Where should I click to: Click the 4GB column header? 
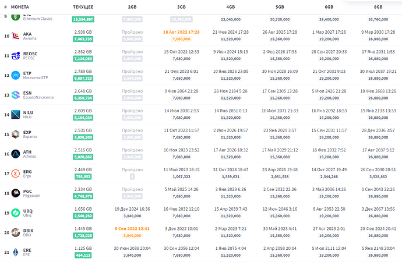231,7
